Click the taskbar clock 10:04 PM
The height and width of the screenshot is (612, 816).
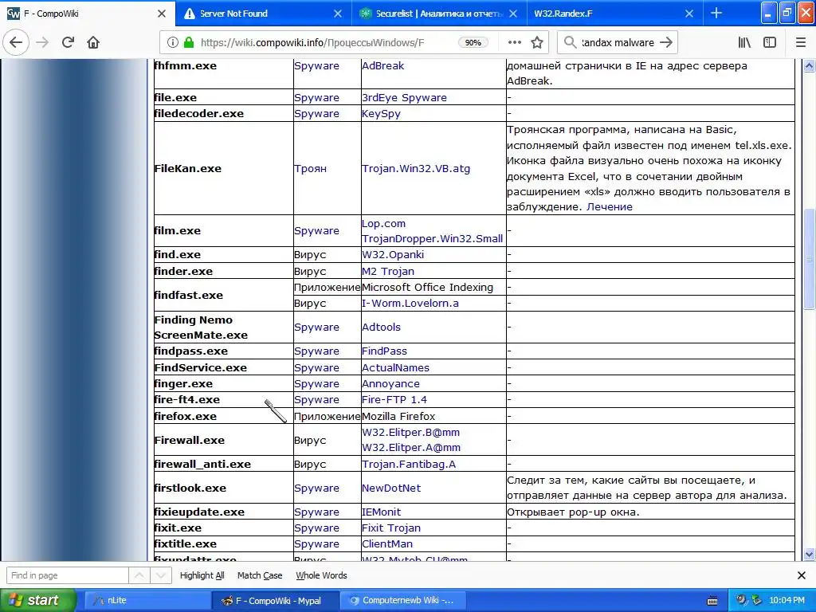tap(787, 600)
